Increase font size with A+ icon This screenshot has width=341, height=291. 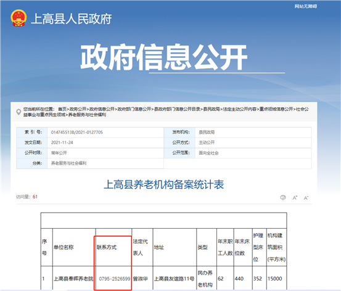pos(295,198)
